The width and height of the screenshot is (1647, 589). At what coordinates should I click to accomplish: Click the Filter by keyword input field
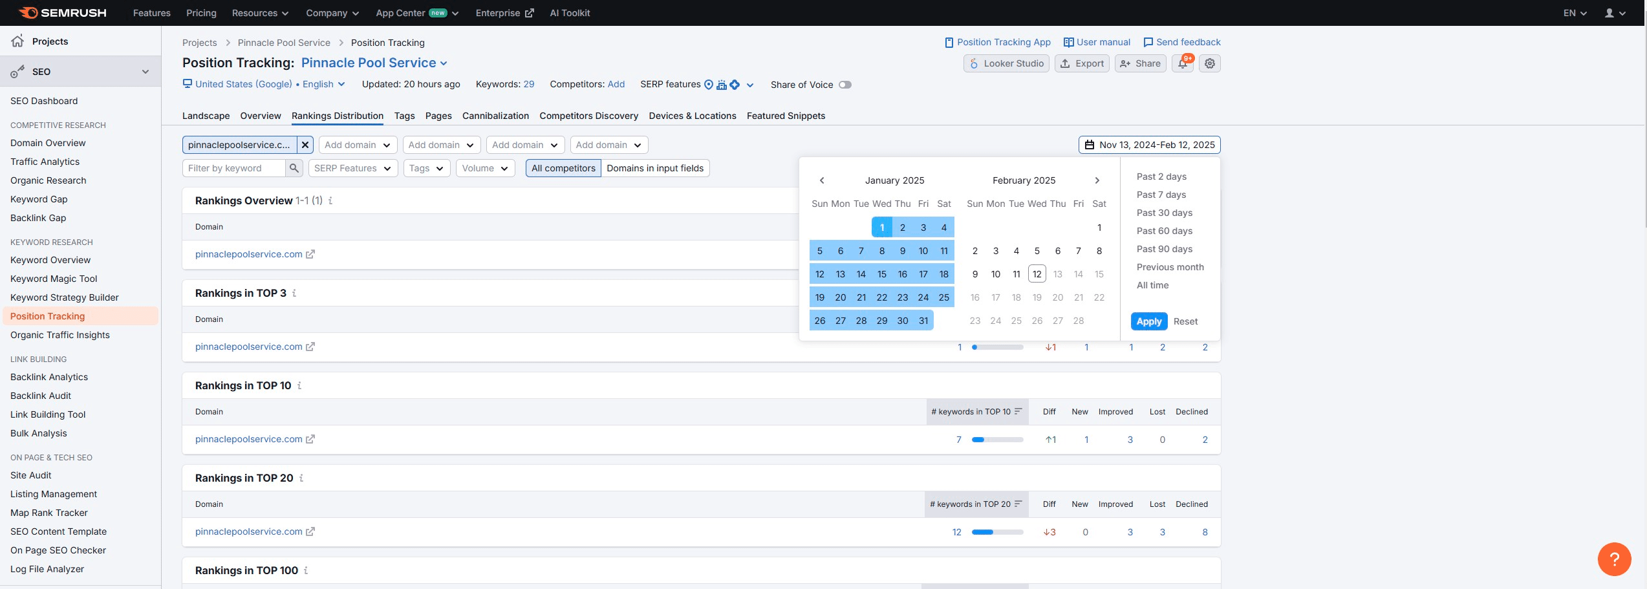[234, 168]
